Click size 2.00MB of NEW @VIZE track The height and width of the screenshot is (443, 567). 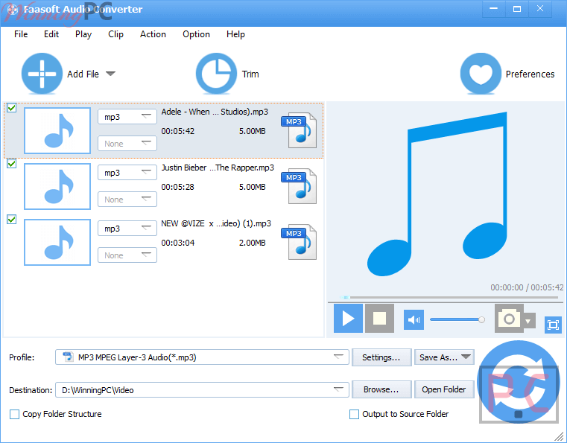(x=252, y=243)
